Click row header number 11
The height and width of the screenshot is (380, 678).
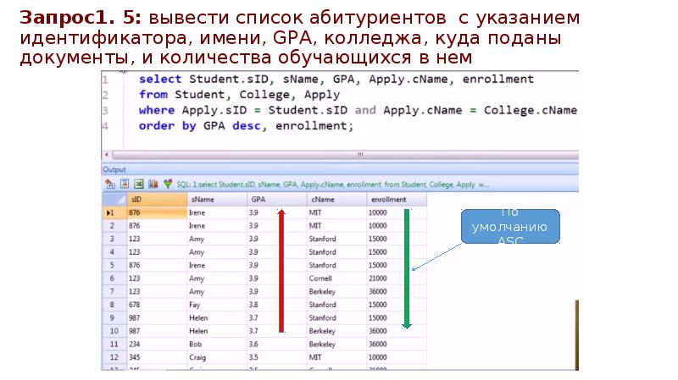[114, 344]
